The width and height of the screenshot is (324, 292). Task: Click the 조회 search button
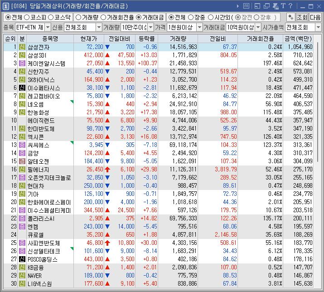(302, 17)
